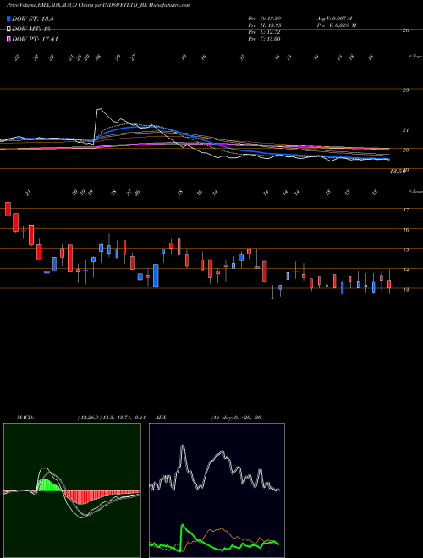
Task: Click the green MACD histogram bars
Action: [x=48, y=485]
